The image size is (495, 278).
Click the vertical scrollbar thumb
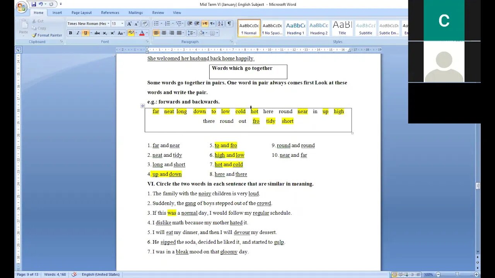478,186
